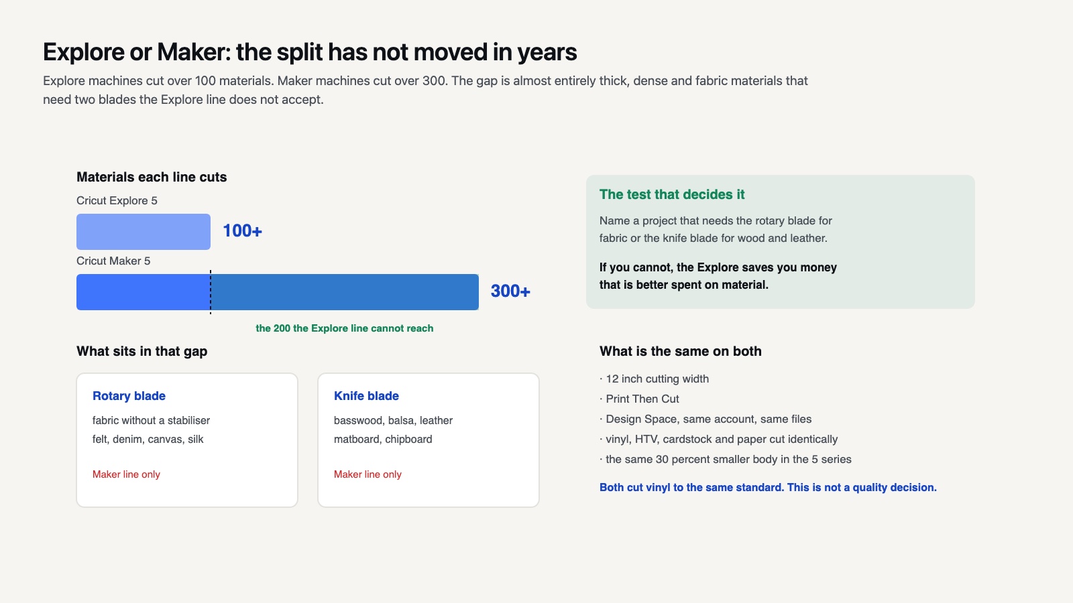1073x603 pixels.
Task: Select the 12 inch cutting width bullet
Action: pos(654,379)
